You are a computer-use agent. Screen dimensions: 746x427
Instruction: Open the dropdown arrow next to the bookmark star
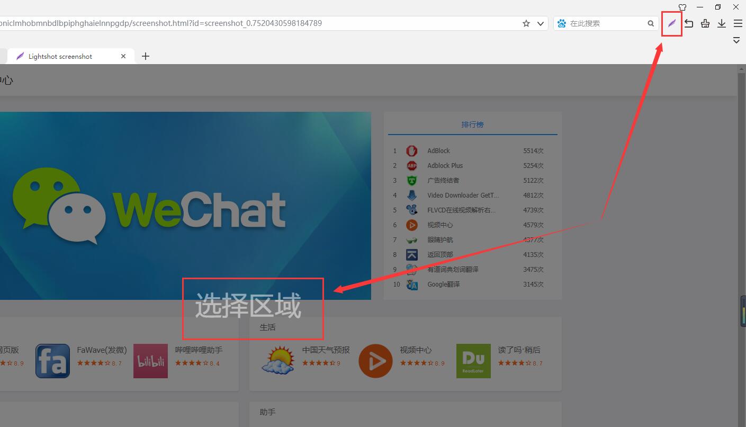(x=540, y=23)
